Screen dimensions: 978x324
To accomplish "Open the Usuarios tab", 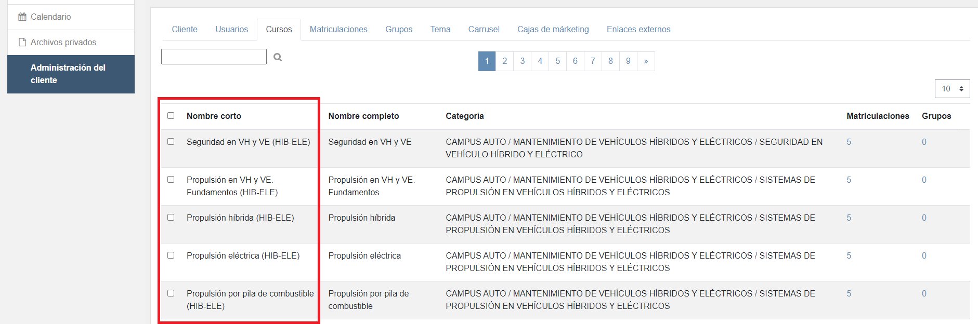I will click(231, 30).
